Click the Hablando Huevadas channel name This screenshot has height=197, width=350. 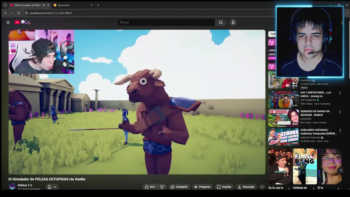pyautogui.click(x=310, y=138)
